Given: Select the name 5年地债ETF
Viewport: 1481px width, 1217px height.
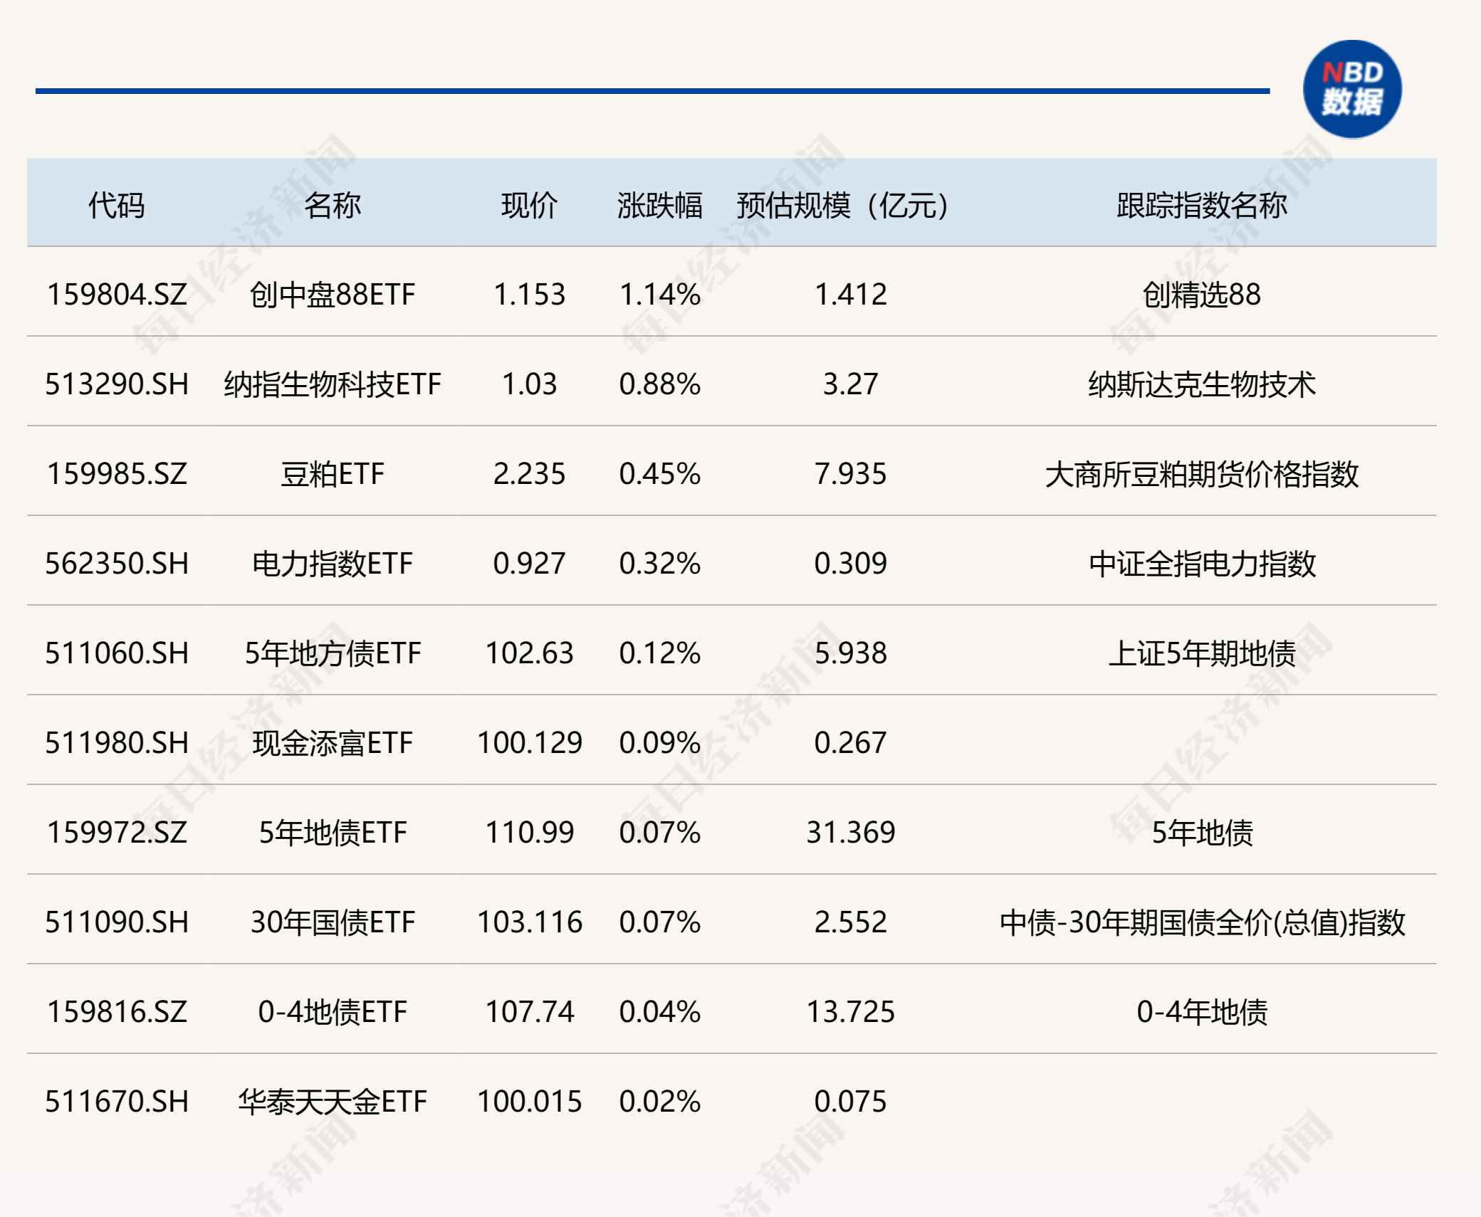Looking at the screenshot, I should pos(333,833).
